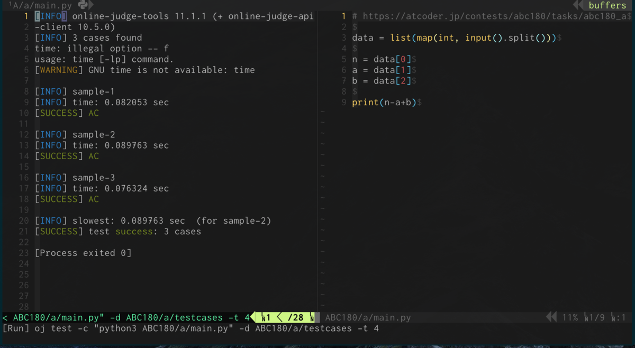Click "[INFO] time: 0.082053 sec"

(102, 102)
